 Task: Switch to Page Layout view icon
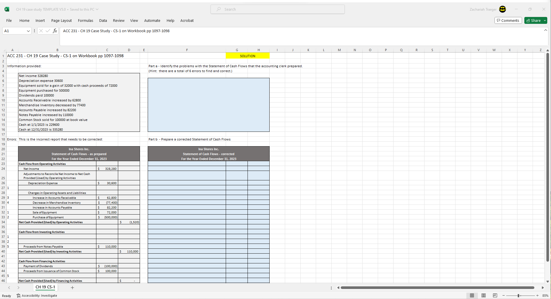pos(484,296)
